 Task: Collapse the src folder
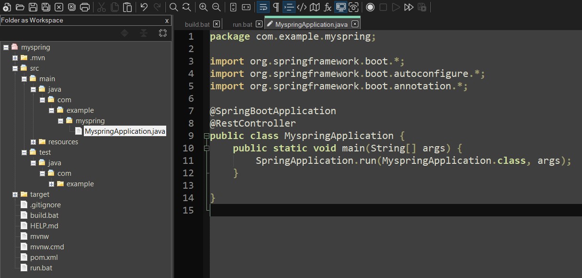coord(14,68)
